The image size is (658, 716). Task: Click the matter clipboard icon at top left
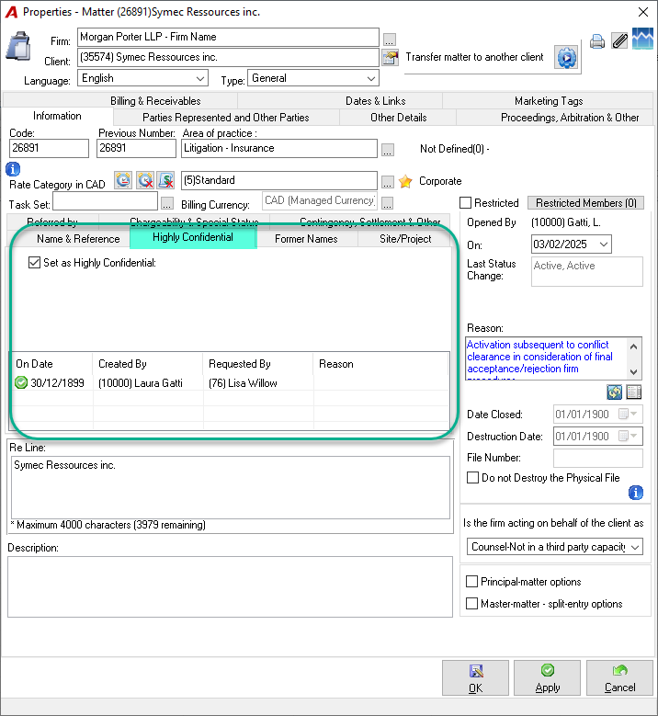[18, 47]
